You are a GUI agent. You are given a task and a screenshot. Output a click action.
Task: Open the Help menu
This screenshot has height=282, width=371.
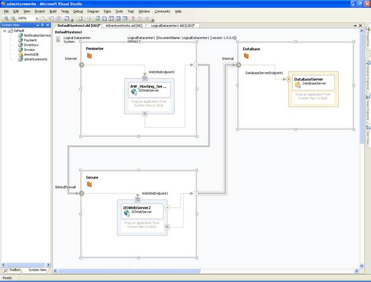pos(178,11)
